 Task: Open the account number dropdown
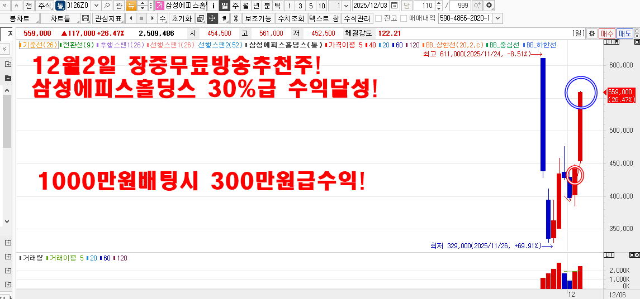pyautogui.click(x=498, y=18)
